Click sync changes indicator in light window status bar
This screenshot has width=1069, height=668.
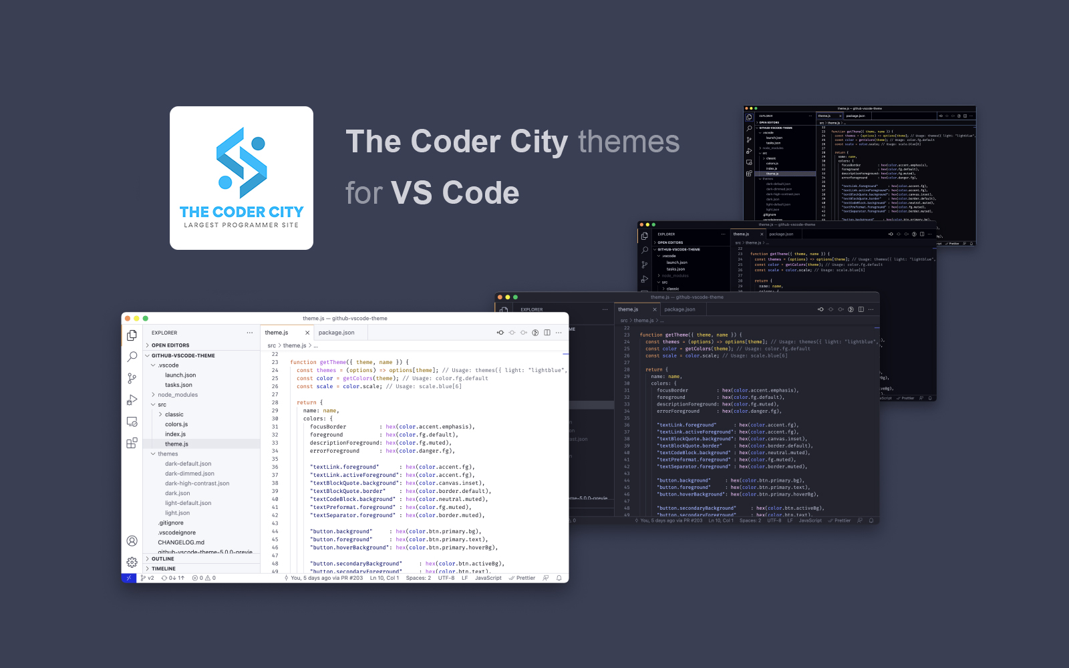[173, 578]
